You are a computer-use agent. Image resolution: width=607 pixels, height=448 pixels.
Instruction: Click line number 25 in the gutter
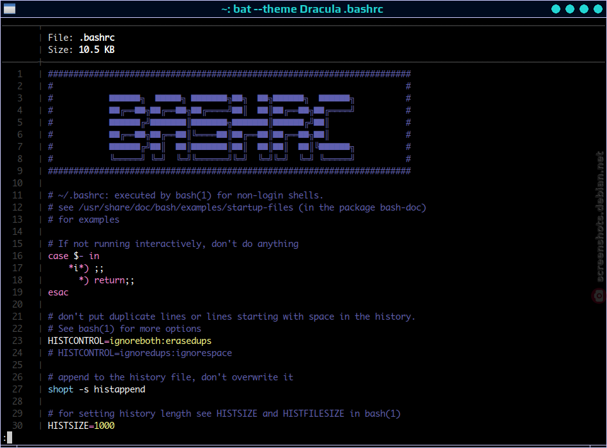click(17, 365)
